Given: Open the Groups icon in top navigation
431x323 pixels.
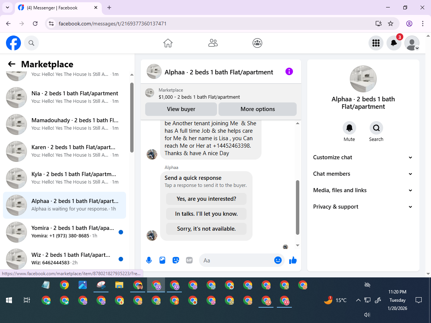Looking at the screenshot, I should pos(257,43).
